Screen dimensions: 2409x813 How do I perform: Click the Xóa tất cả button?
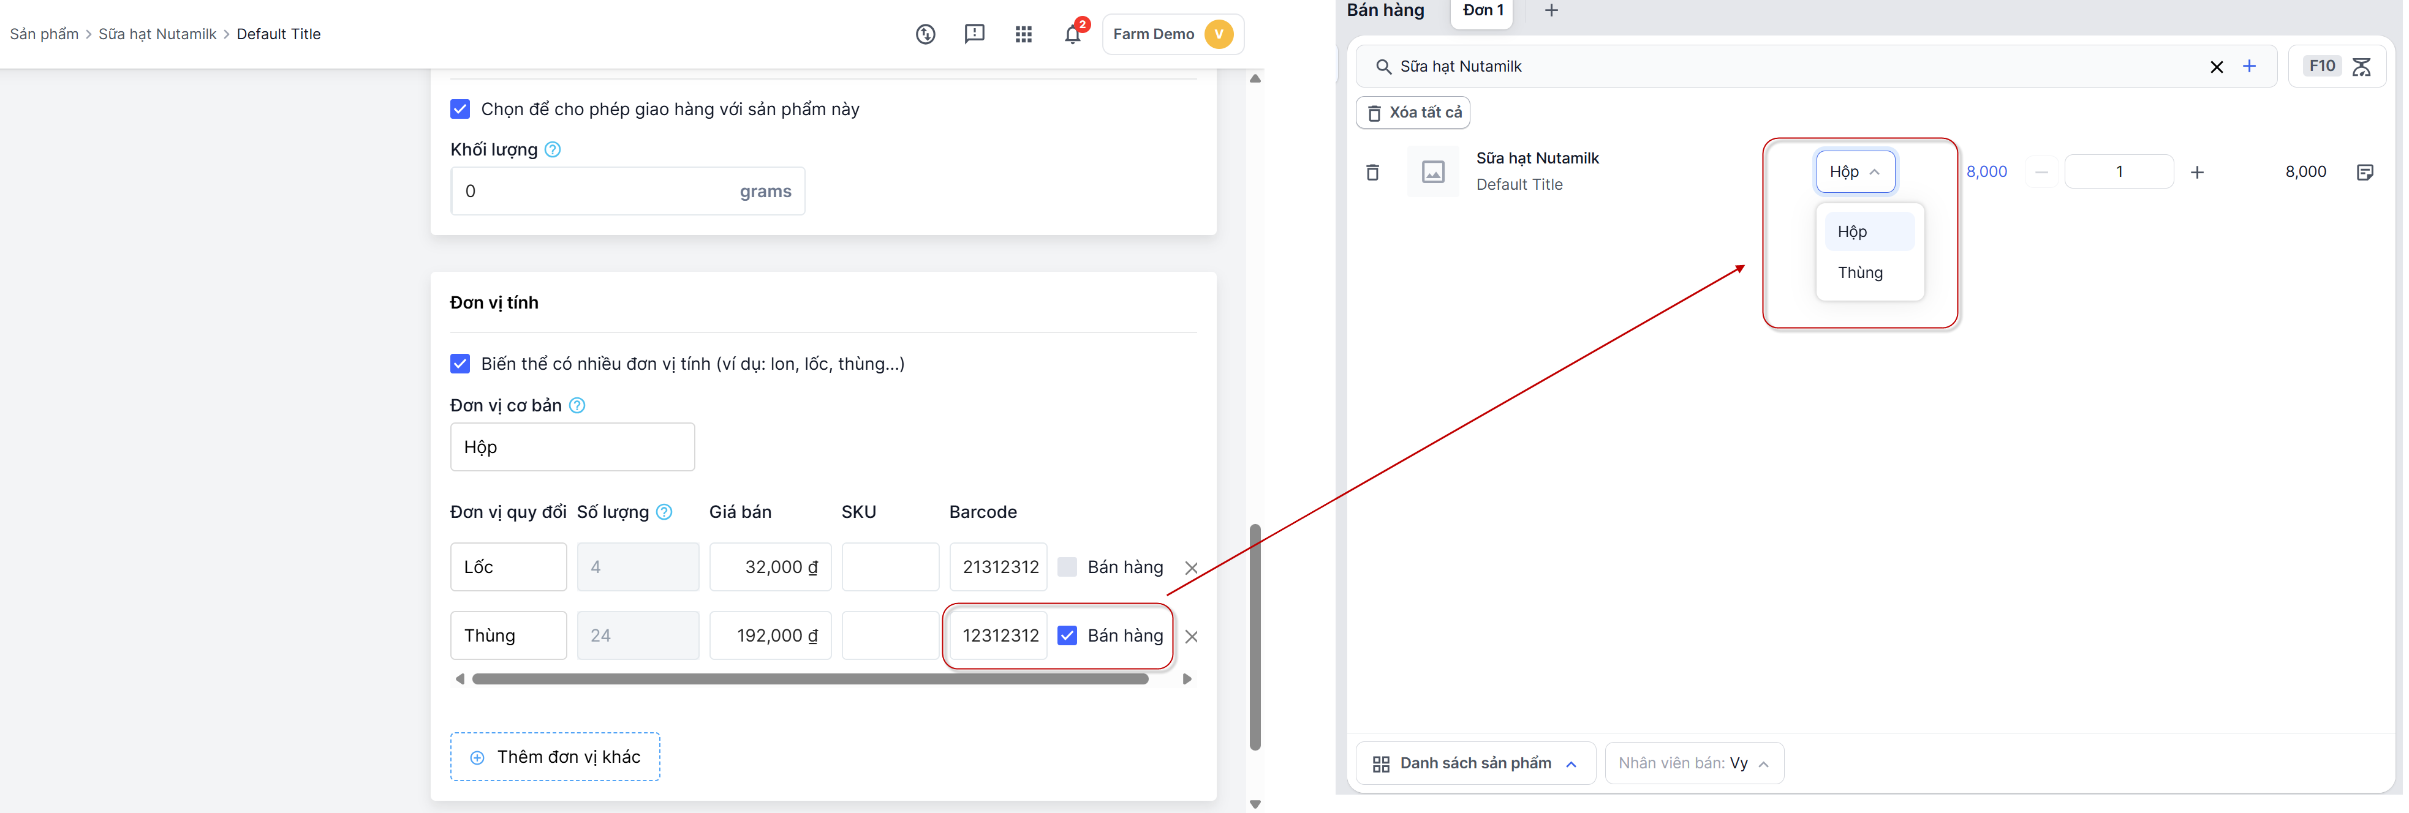pos(1413,112)
